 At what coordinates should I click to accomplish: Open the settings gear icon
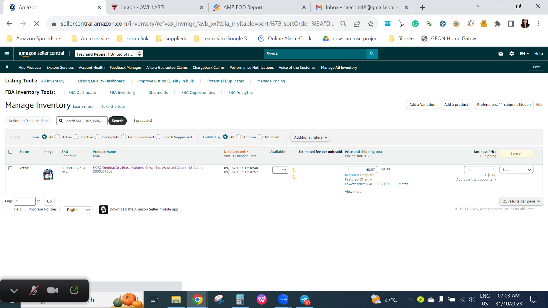point(512,54)
